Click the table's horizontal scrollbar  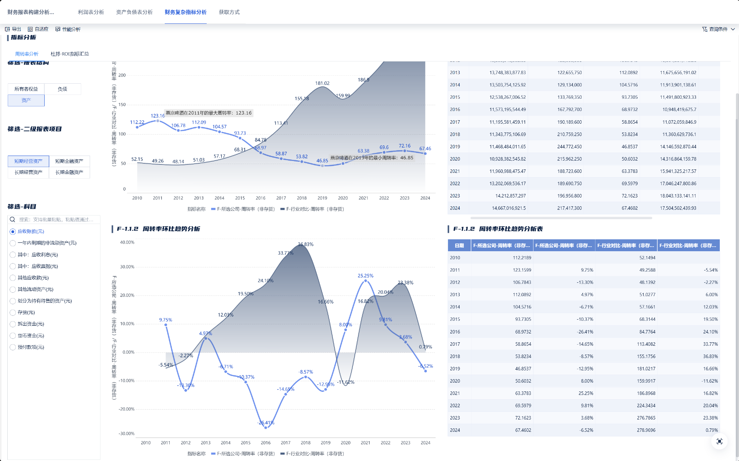pyautogui.click(x=561, y=218)
